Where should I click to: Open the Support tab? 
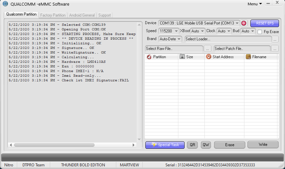104,15
